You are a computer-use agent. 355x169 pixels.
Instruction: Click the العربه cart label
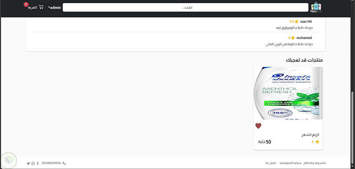32,7
